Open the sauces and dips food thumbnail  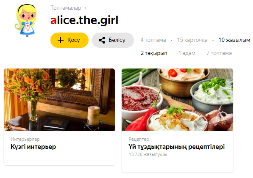(177, 100)
